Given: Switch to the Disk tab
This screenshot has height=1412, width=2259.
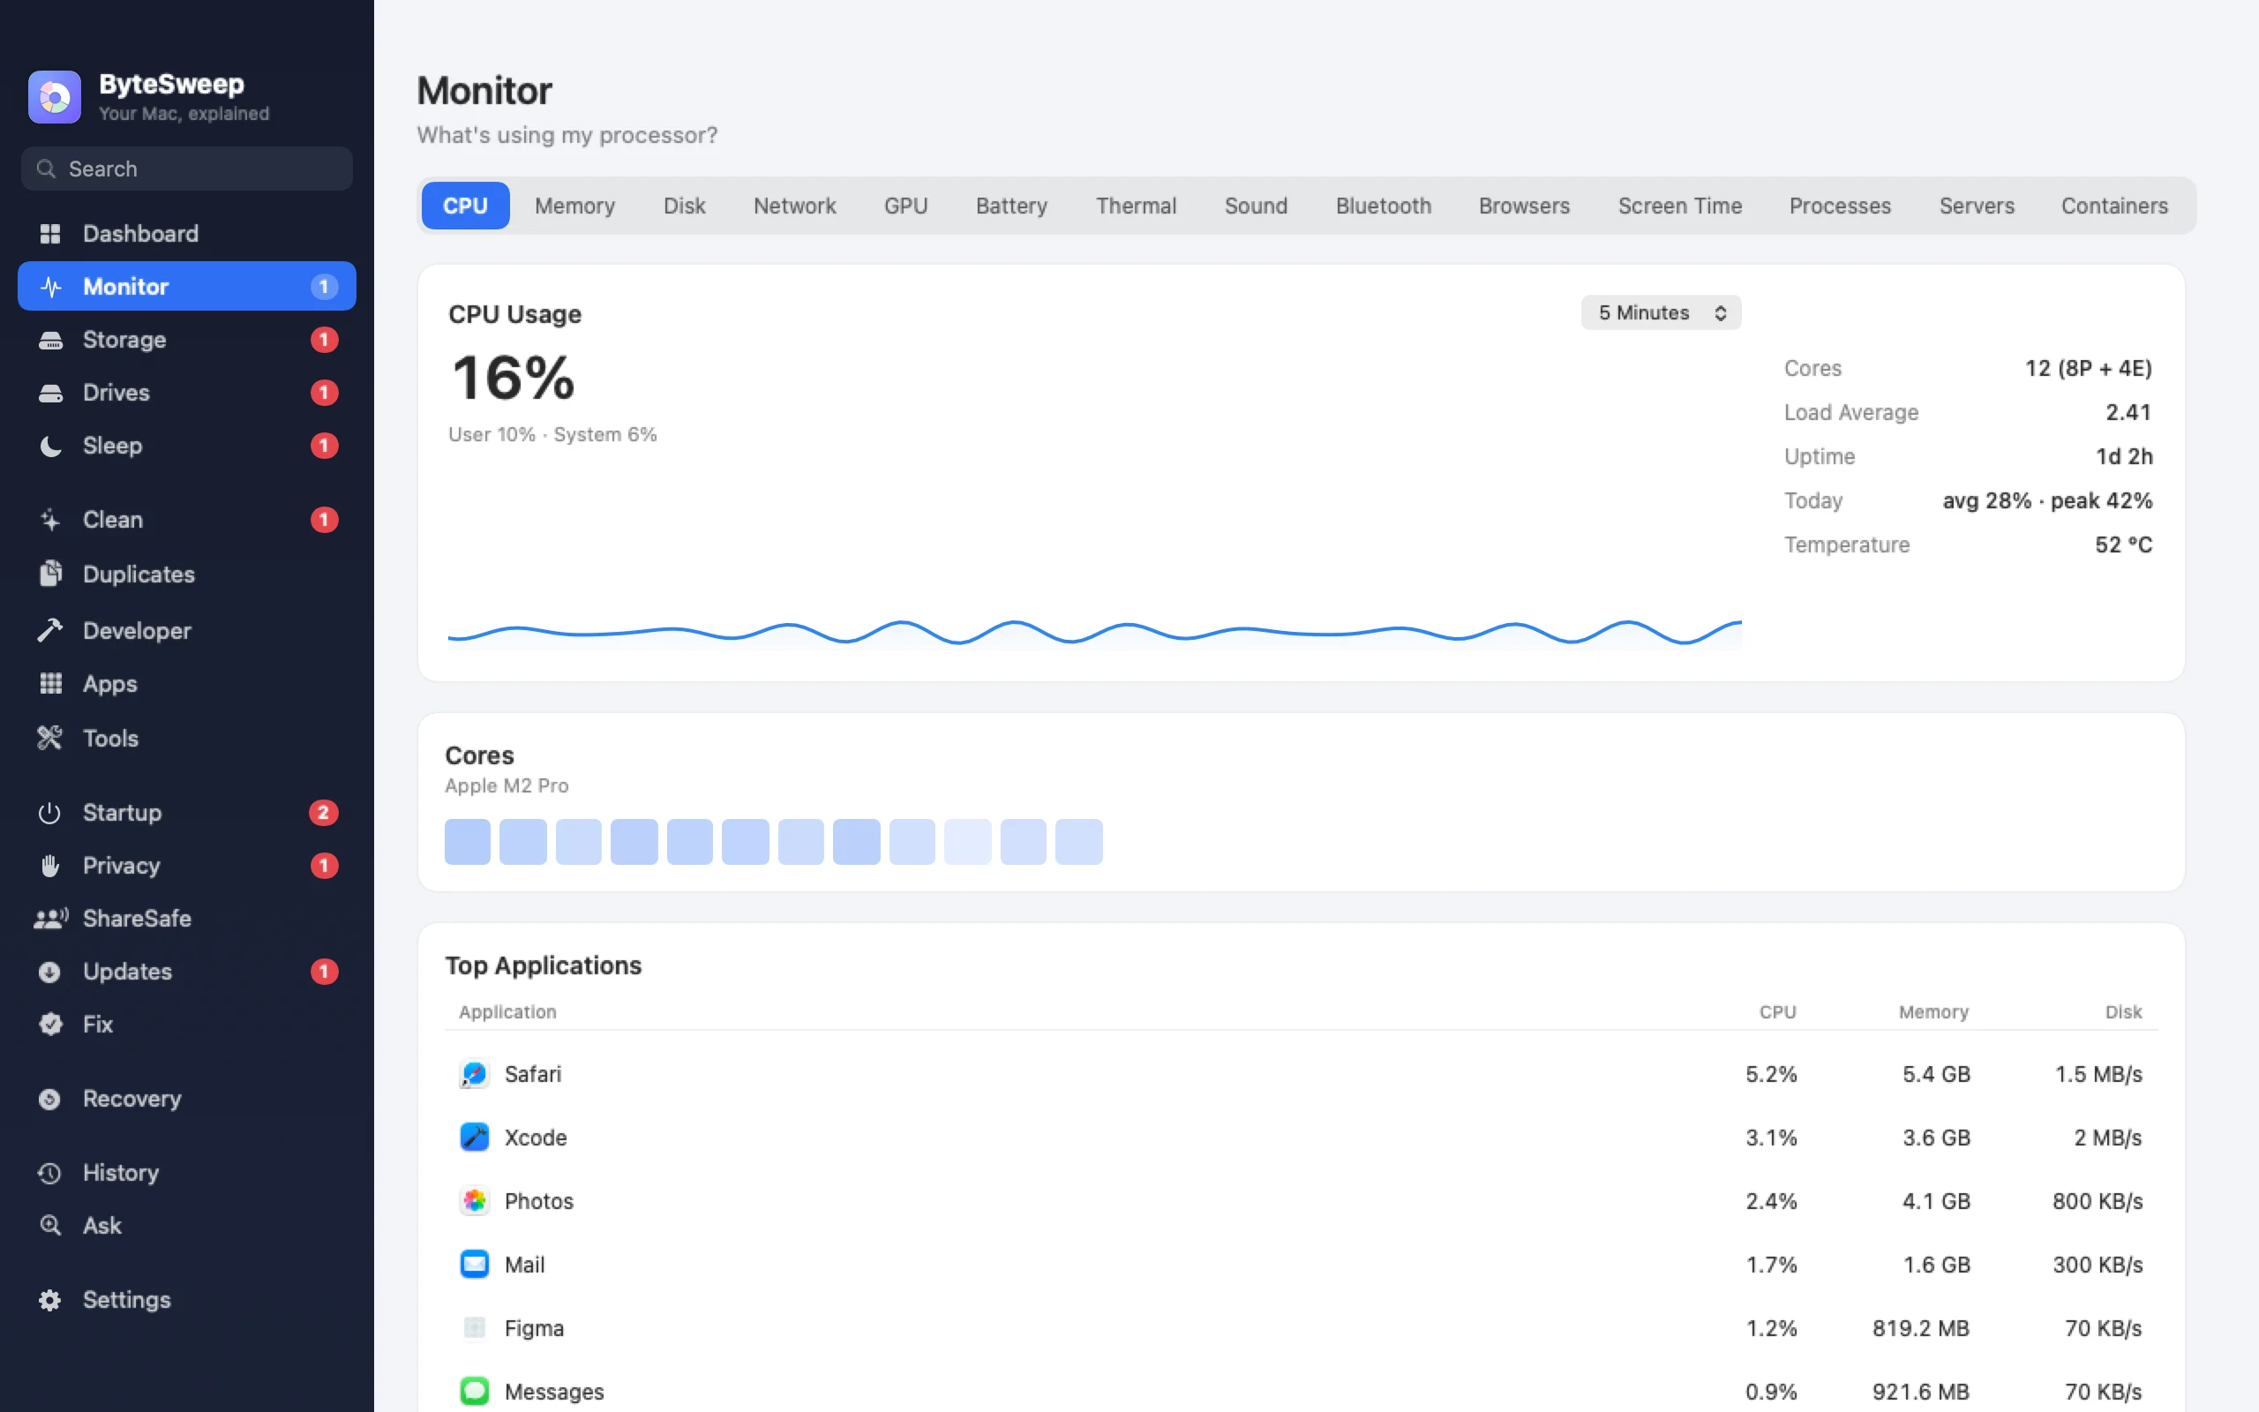Looking at the screenshot, I should tap(684, 206).
